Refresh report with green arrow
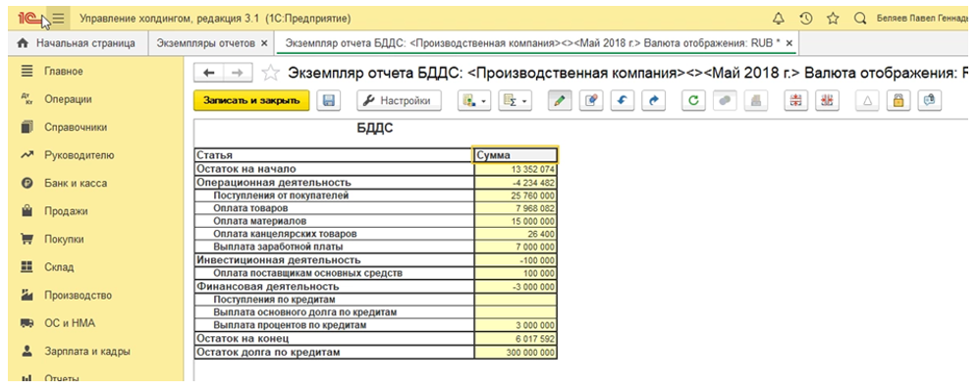978x392 pixels. 693,100
